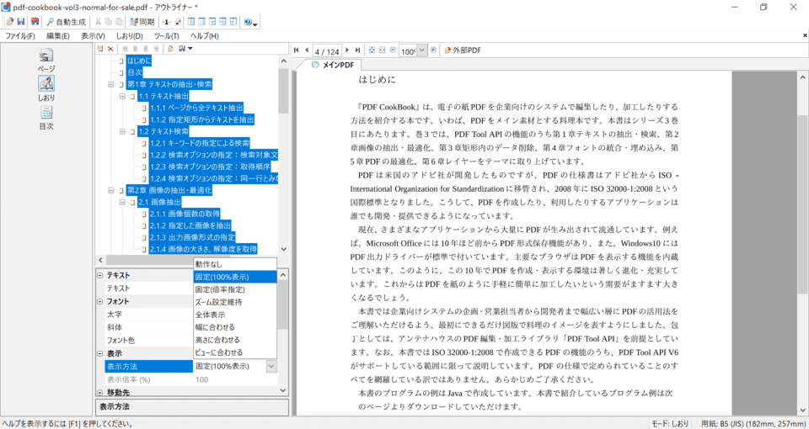This screenshot has height=429, width=809.
Task: Select 幅に合わせる from the dropdown list
Action: 215,327
